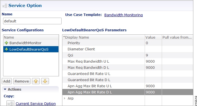Expand the Arp parameter row
This screenshot has height=106, width=197.
click(x=65, y=98)
